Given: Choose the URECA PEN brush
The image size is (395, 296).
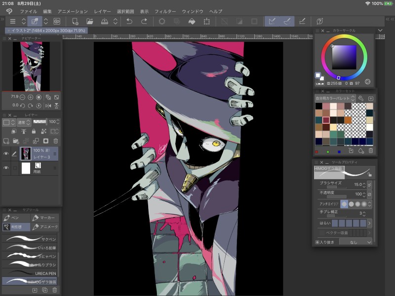Looking at the screenshot, I should click(31, 273).
